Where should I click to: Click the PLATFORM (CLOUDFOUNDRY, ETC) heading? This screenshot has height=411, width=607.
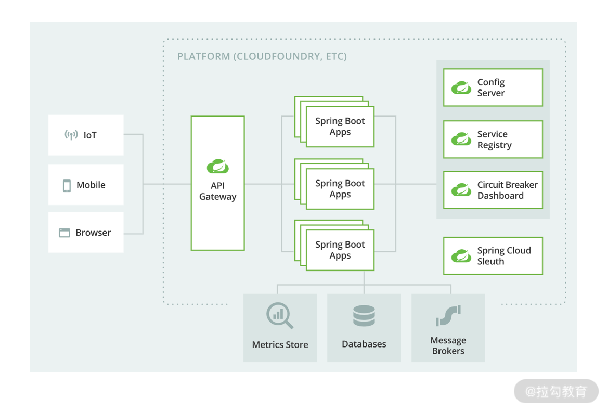coord(262,57)
